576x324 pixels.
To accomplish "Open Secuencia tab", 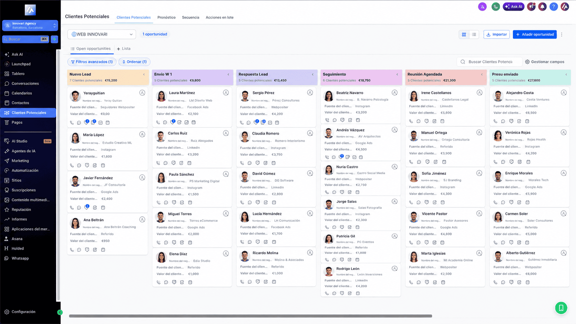I will tap(191, 17).
